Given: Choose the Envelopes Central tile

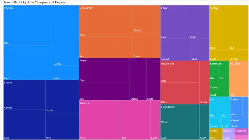Looking at the screenshot, I should (219, 85).
